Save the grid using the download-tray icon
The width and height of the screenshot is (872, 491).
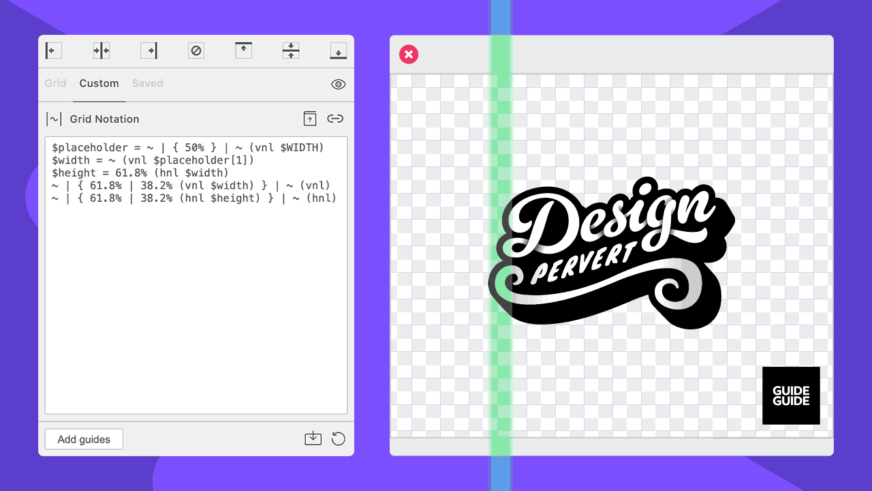tap(313, 438)
